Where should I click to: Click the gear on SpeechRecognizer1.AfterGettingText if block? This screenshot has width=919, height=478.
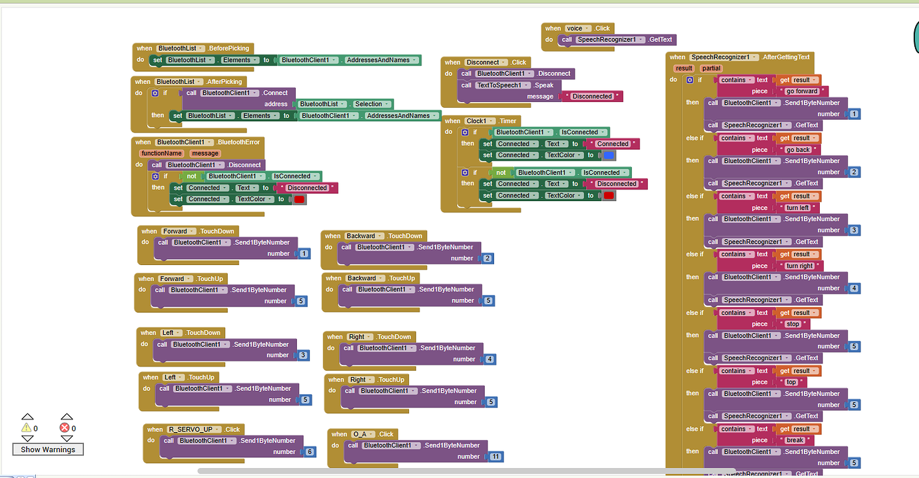[690, 80]
